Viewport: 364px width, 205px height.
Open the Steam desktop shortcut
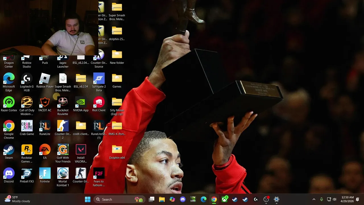click(9, 152)
